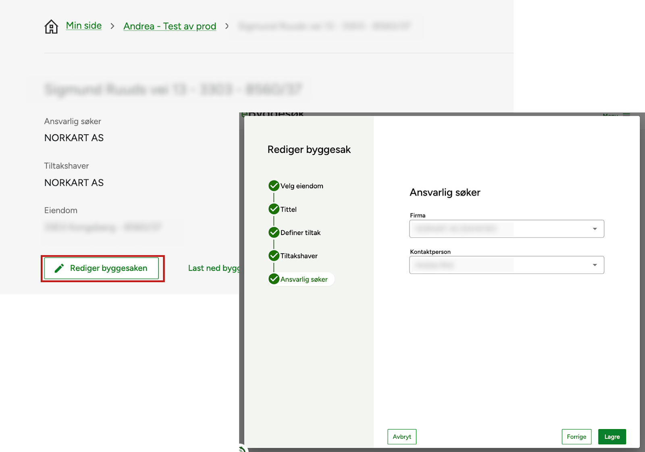This screenshot has width=645, height=452.
Task: Select the Velg eiendom step
Action: point(302,186)
